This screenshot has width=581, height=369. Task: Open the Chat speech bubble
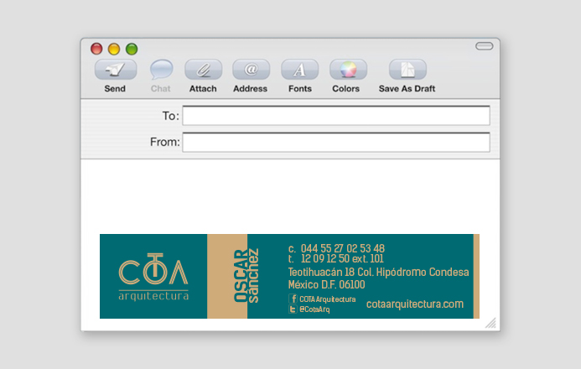(161, 70)
